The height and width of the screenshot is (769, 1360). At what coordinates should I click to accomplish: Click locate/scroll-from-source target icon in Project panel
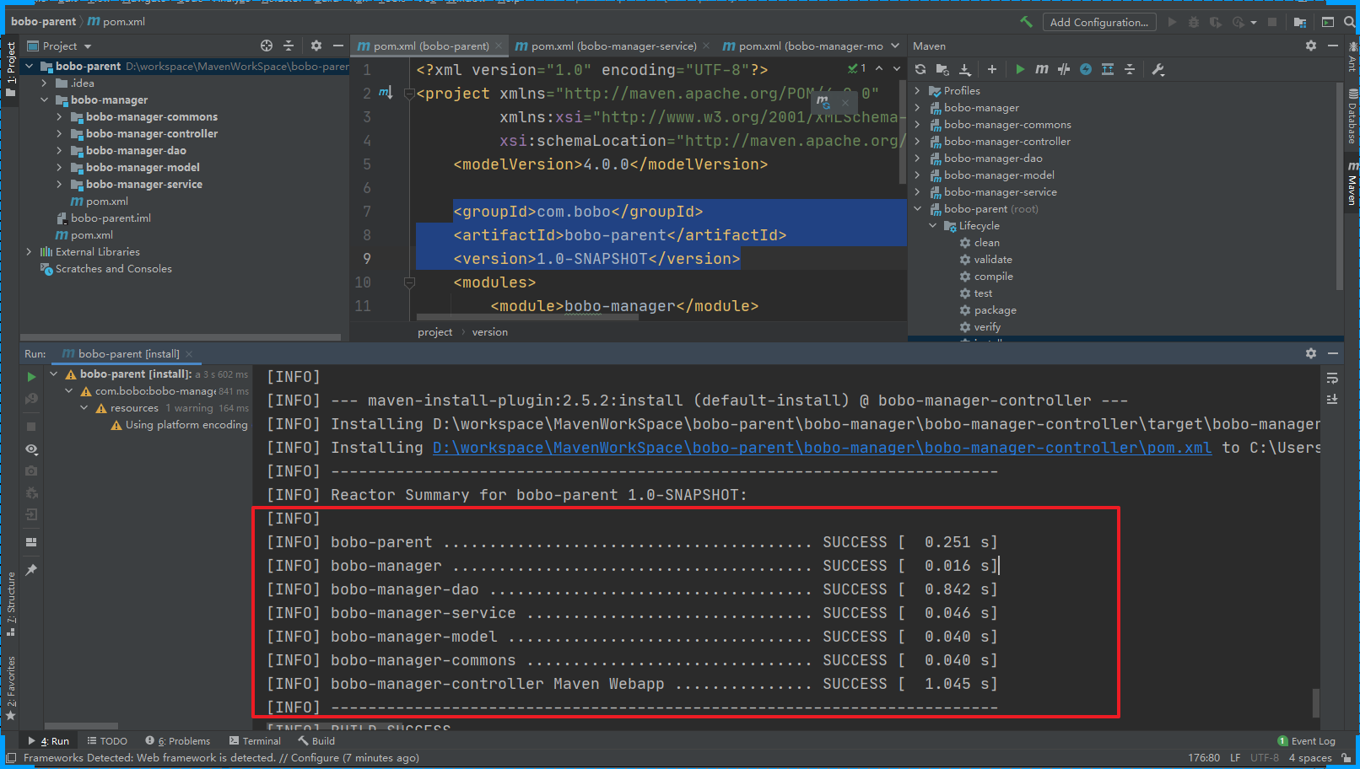(x=267, y=46)
